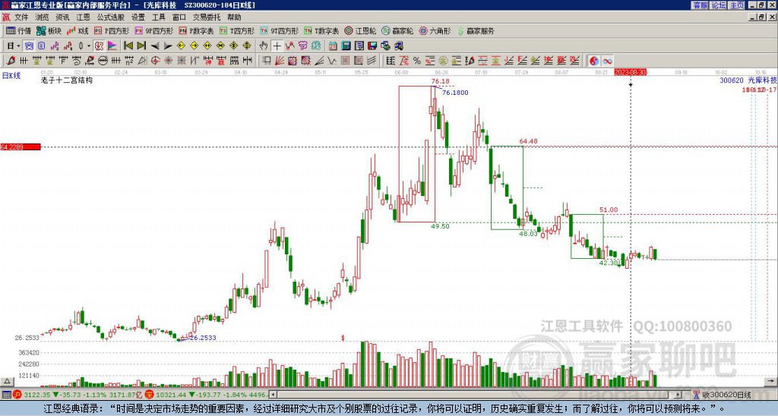Open the 浏览 menu

[43, 17]
